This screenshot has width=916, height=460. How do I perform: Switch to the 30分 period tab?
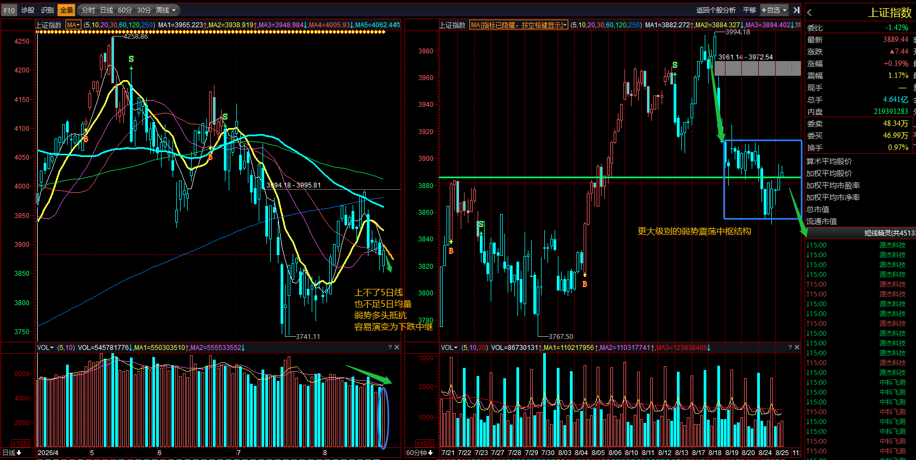(x=144, y=10)
